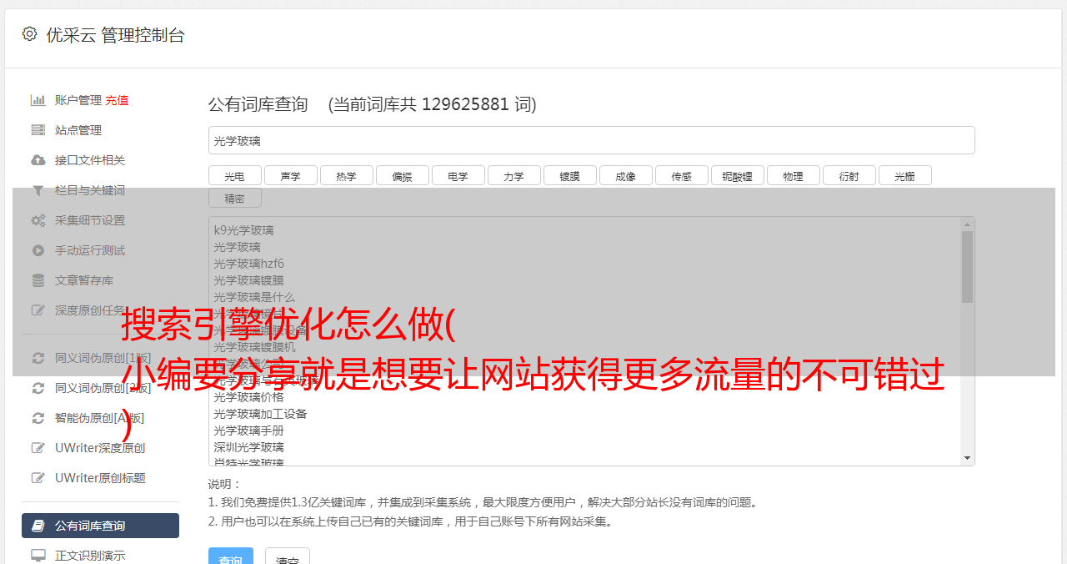
Task: Click the 精密 keyword tag
Action: pos(235,198)
